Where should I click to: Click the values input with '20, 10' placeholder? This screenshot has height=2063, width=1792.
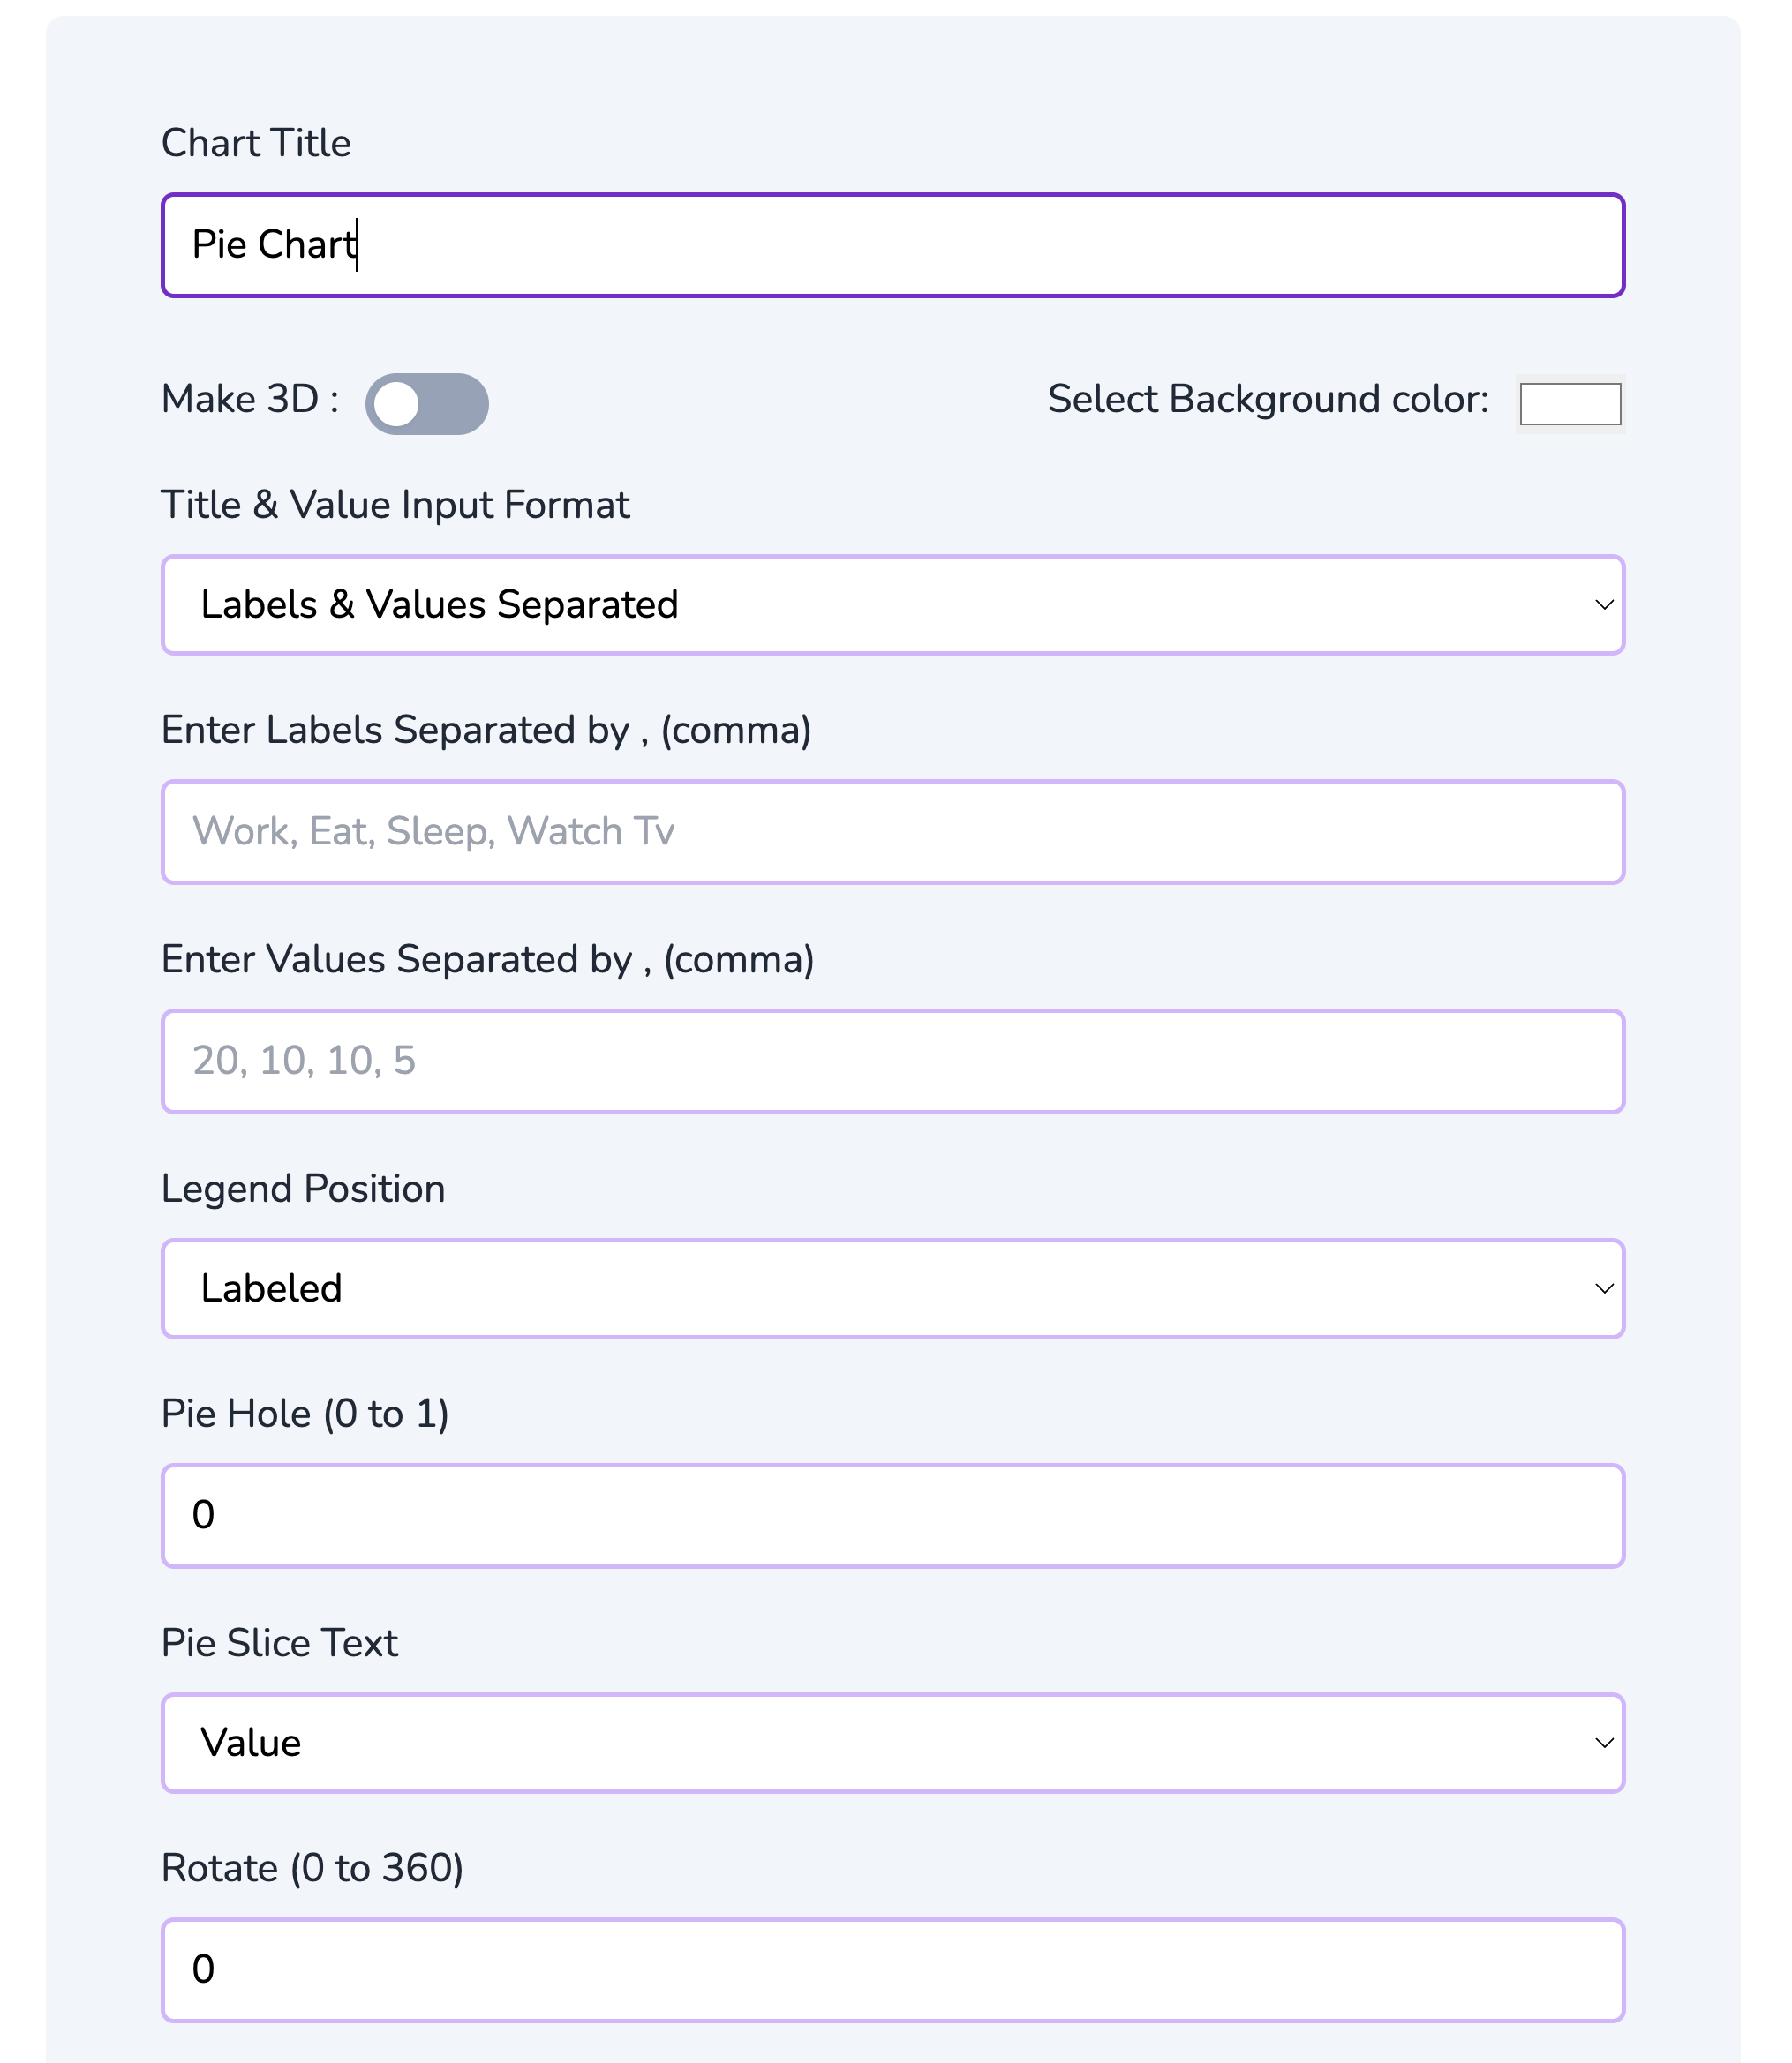coord(892,1061)
